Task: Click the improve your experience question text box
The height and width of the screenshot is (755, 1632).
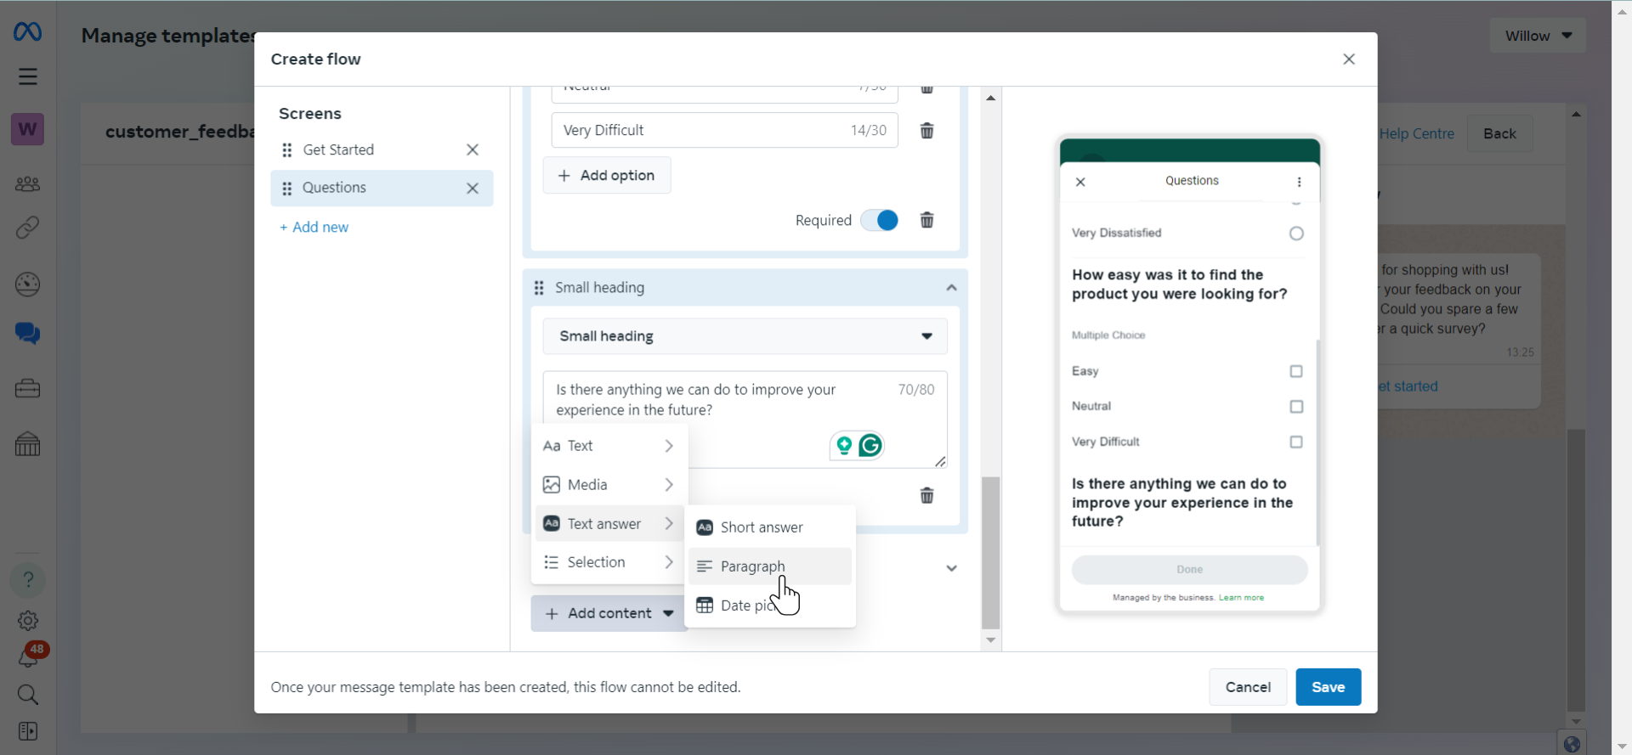Action: tap(745, 420)
